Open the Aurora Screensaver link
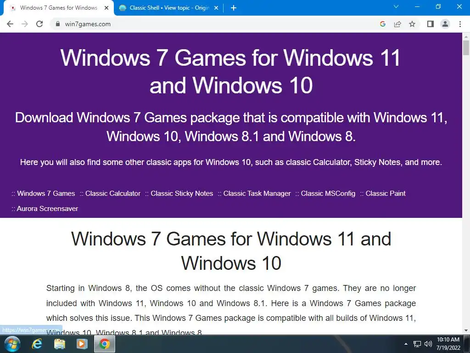This screenshot has height=353, width=470. click(47, 208)
